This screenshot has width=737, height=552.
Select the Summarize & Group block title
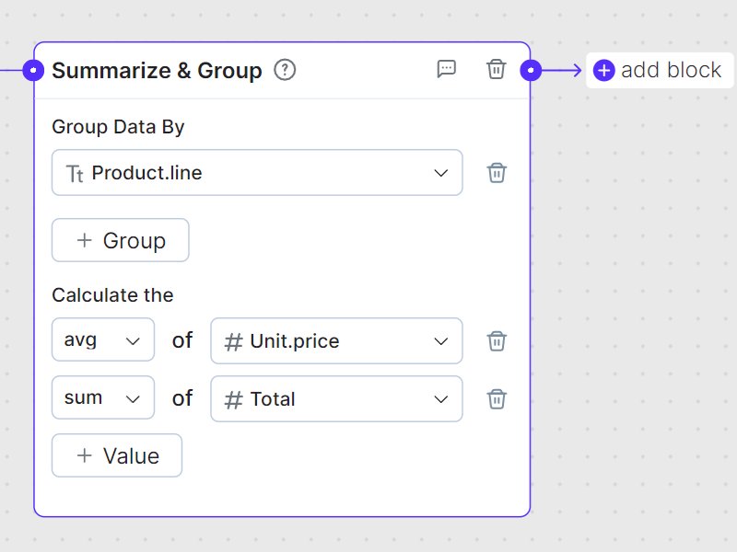point(157,71)
